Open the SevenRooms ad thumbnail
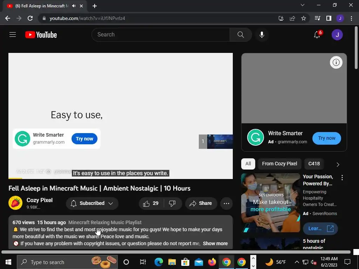 click(270, 203)
